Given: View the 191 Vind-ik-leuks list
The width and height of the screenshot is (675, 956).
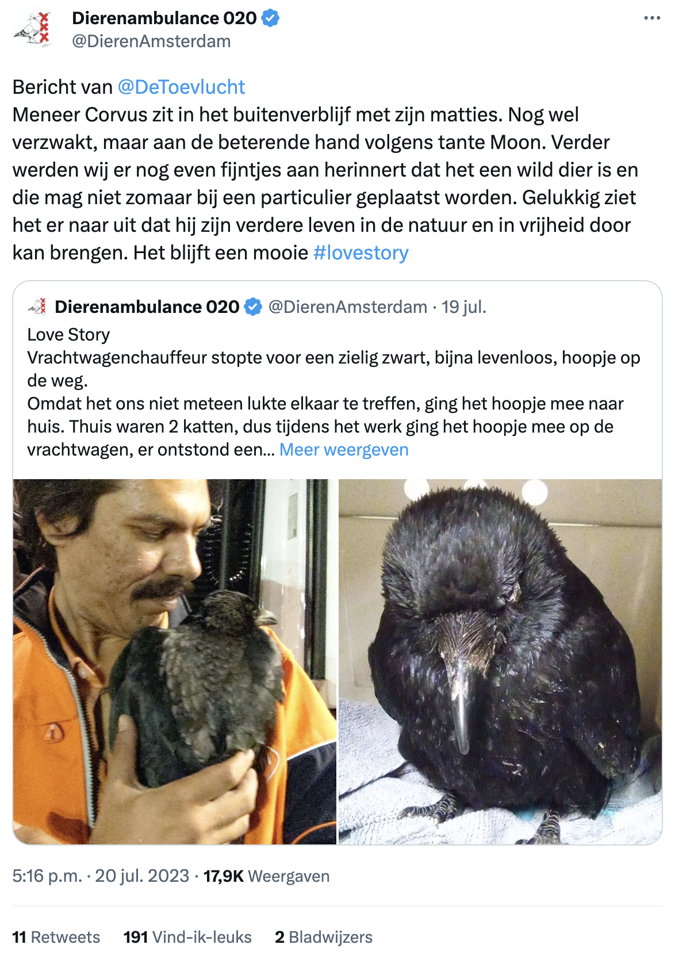Looking at the screenshot, I should (187, 937).
